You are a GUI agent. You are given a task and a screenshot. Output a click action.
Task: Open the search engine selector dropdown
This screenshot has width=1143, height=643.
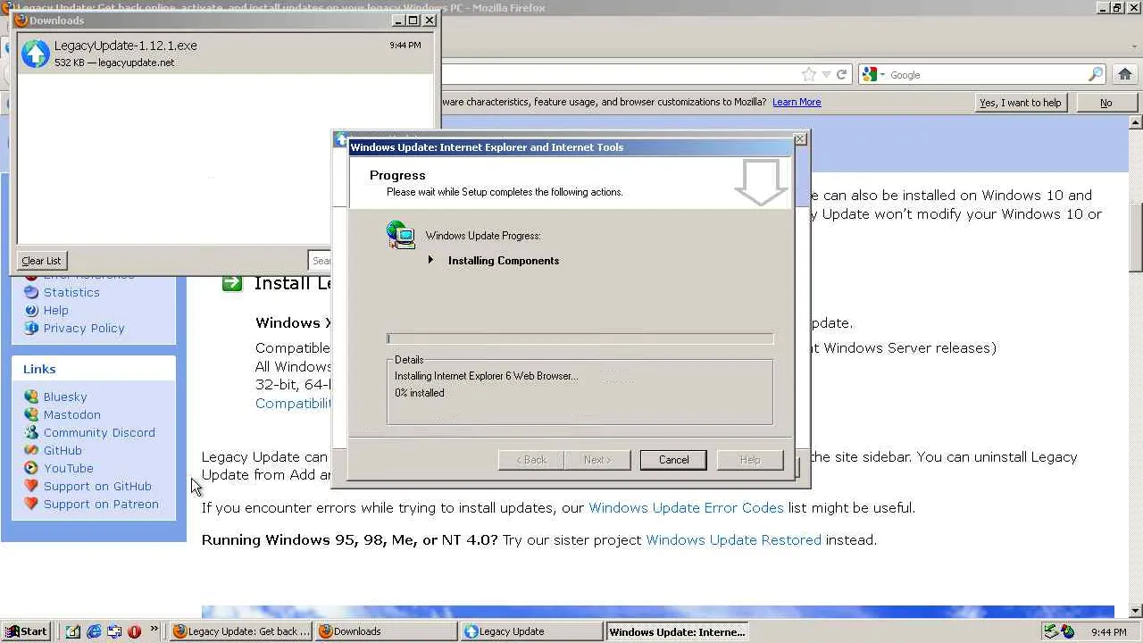point(884,75)
